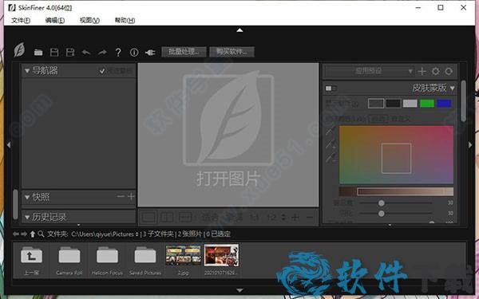Show info with the circled i icon
The width and height of the screenshot is (479, 299).
coord(134,53)
